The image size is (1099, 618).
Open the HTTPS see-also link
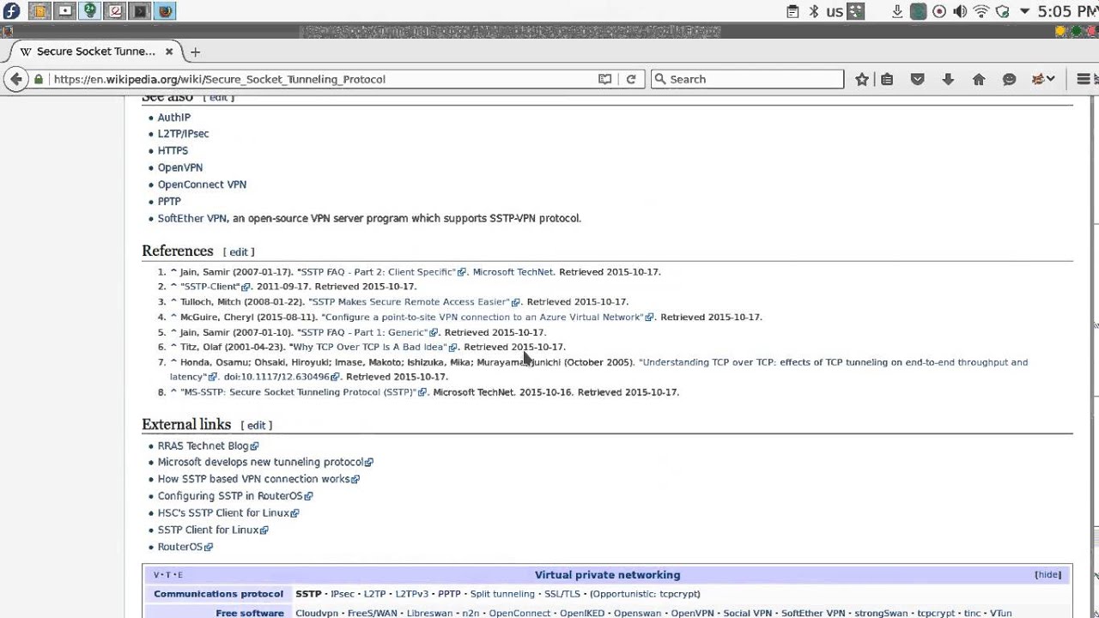[x=173, y=151]
